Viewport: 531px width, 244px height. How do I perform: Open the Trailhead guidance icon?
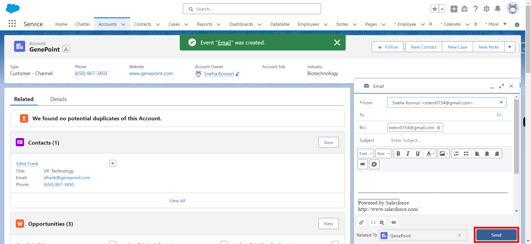tap(465, 9)
